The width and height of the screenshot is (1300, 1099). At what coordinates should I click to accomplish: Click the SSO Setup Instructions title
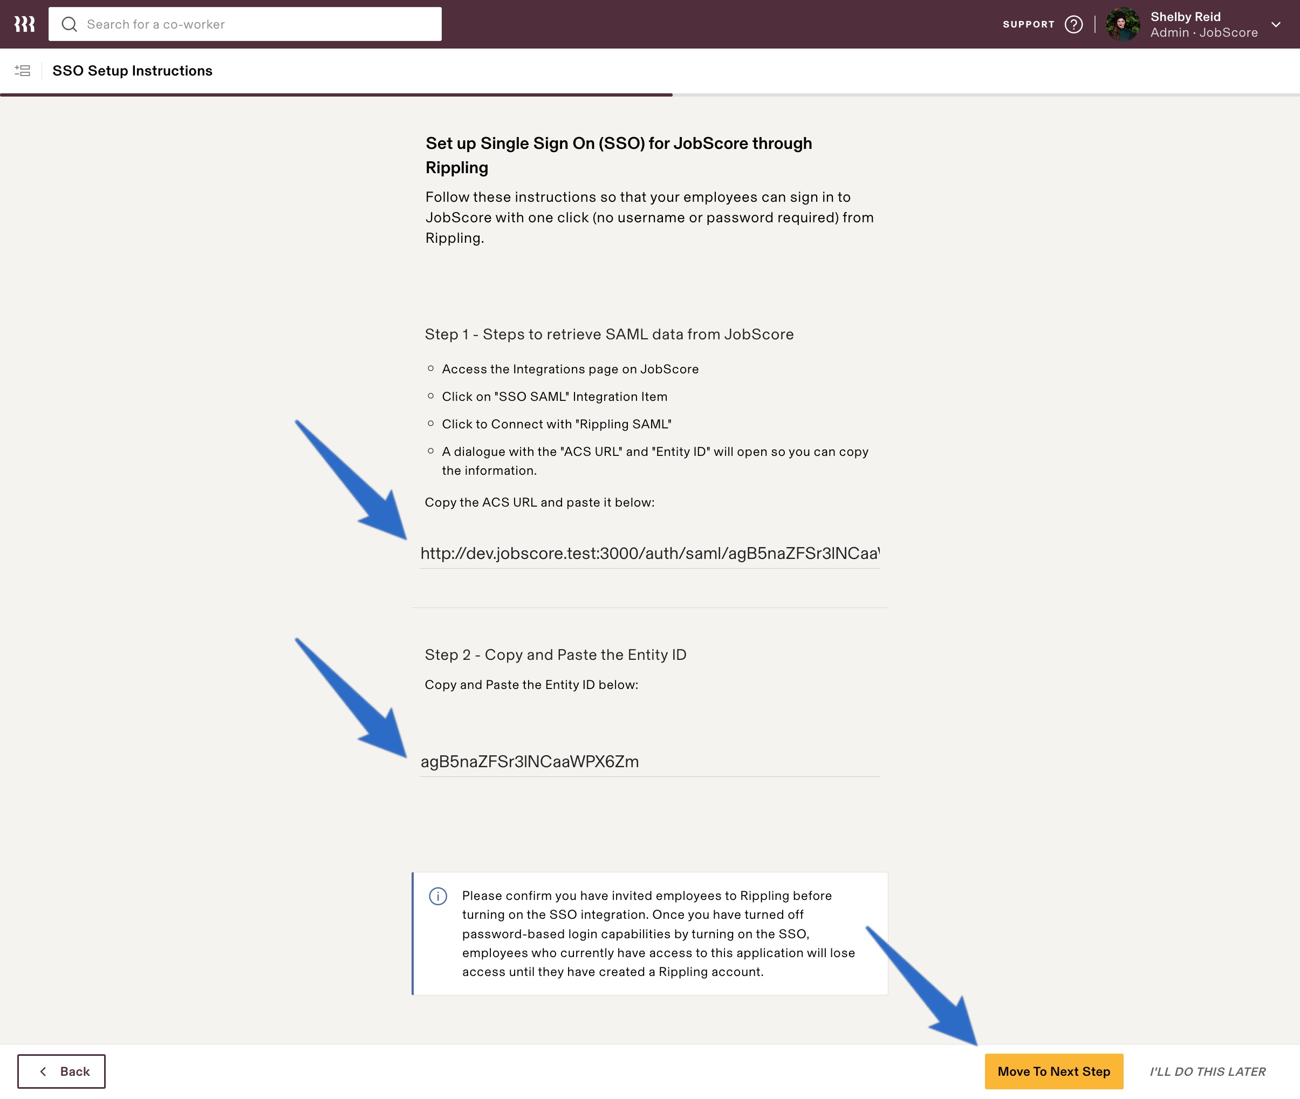[x=132, y=70]
